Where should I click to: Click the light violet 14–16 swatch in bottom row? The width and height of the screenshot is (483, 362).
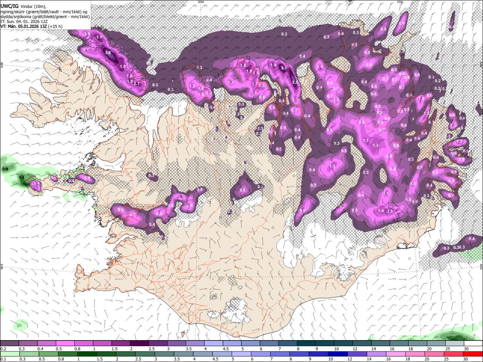click(376, 354)
